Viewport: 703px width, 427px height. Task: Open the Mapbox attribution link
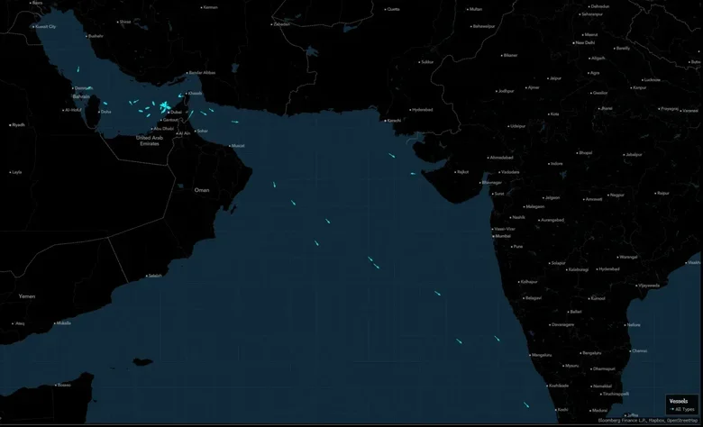(x=656, y=421)
